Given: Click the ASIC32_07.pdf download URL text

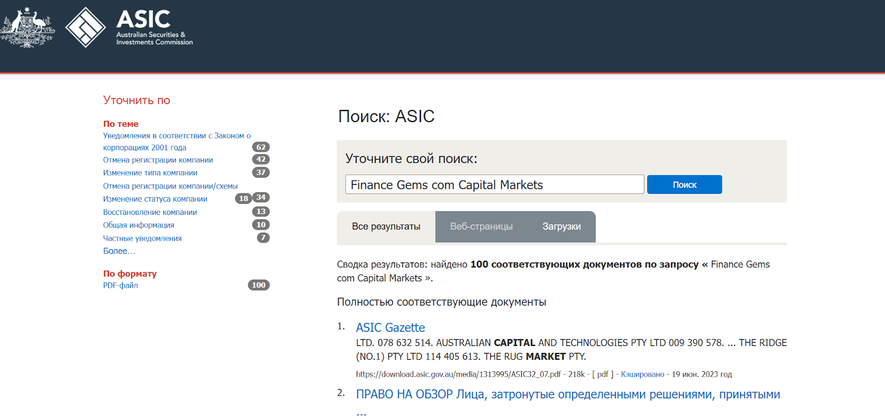Looking at the screenshot, I should pyautogui.click(x=459, y=374).
